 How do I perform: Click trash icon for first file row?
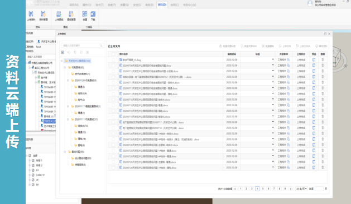coord(323,59)
